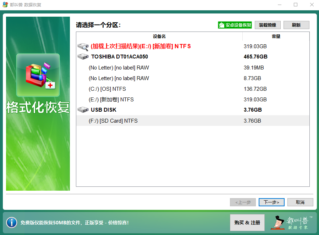Click the app icon in title bar
The image size is (319, 235).
(5, 5)
